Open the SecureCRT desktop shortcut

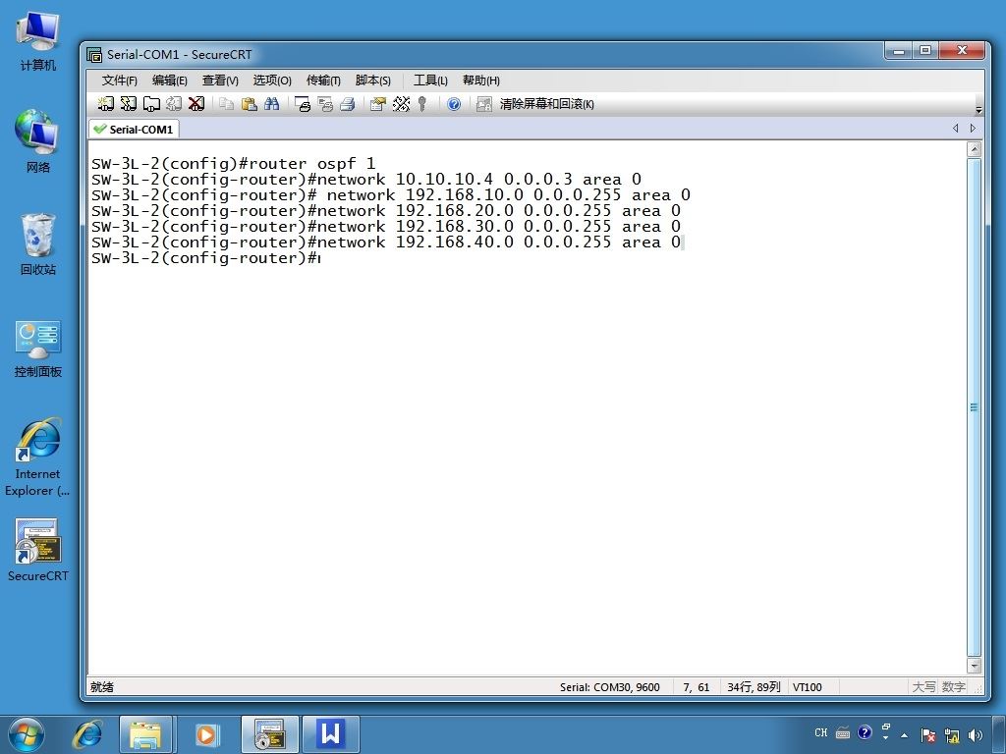tap(38, 550)
